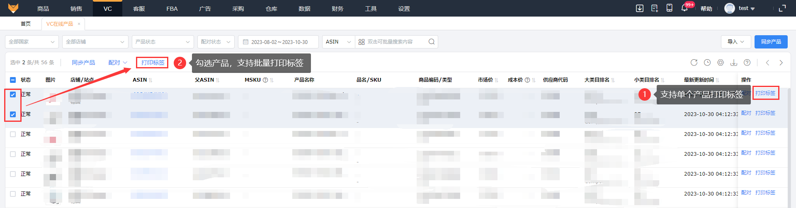Viewport: 796px width, 208px height.
Task: Sort by 父ASIN column
Action: point(218,80)
